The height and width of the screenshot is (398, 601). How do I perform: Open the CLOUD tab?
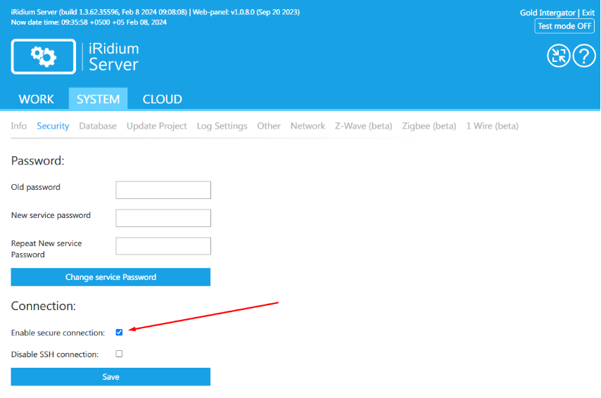click(x=162, y=99)
